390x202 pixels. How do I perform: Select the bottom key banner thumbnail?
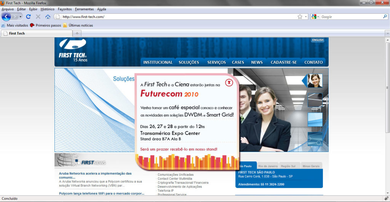(315, 139)
